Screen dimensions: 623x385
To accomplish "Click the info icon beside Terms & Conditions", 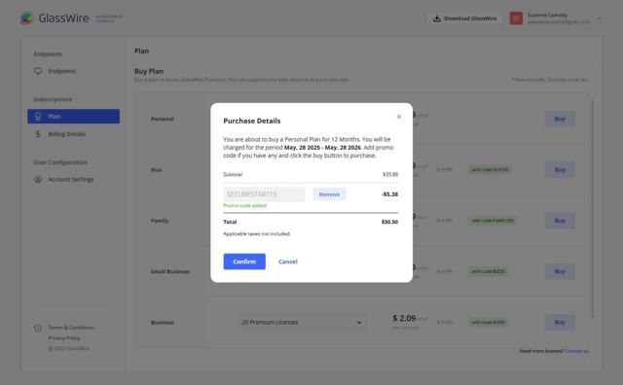I will (x=38, y=328).
